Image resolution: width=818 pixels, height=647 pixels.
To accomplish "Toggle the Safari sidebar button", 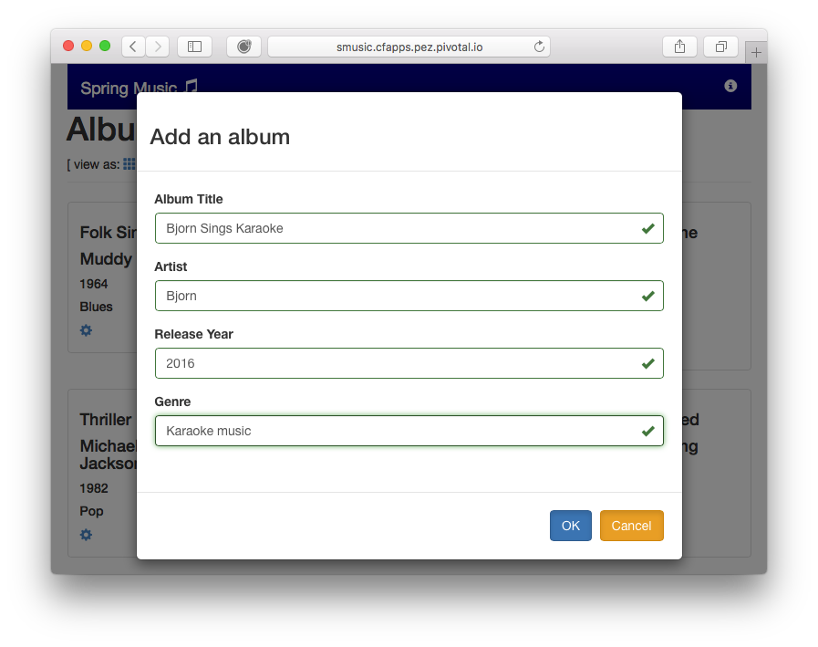I will (x=194, y=47).
